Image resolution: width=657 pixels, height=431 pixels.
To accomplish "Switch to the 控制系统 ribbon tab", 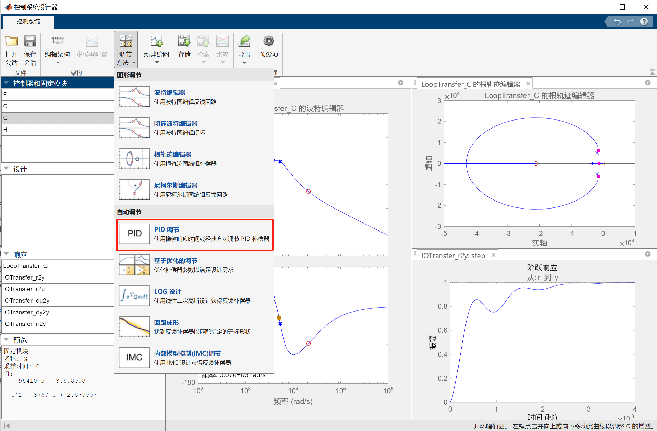I will point(28,21).
